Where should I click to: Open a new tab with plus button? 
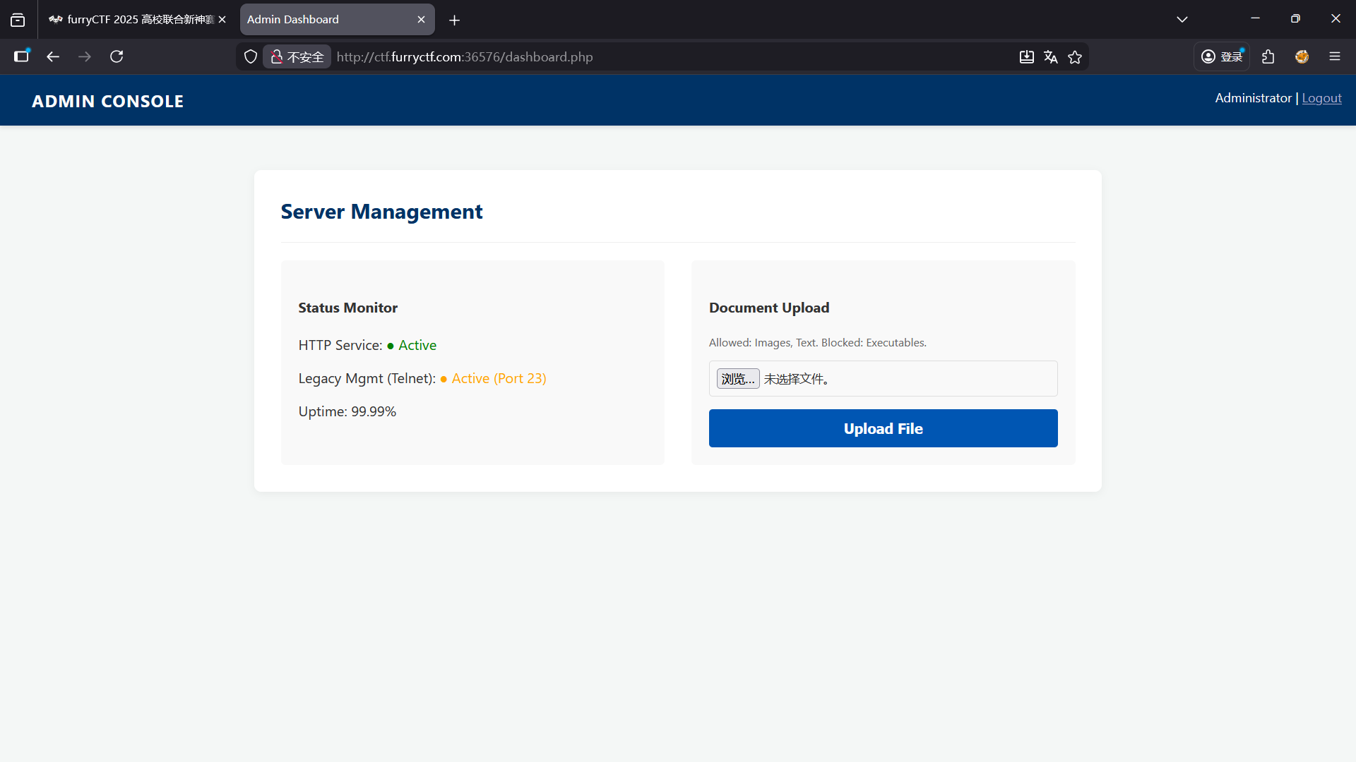454,20
